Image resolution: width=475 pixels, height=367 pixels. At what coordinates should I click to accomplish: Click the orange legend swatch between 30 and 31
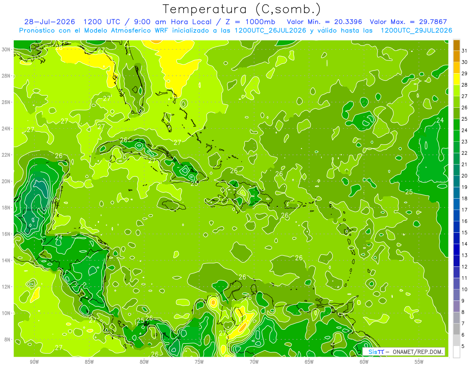click(456, 57)
